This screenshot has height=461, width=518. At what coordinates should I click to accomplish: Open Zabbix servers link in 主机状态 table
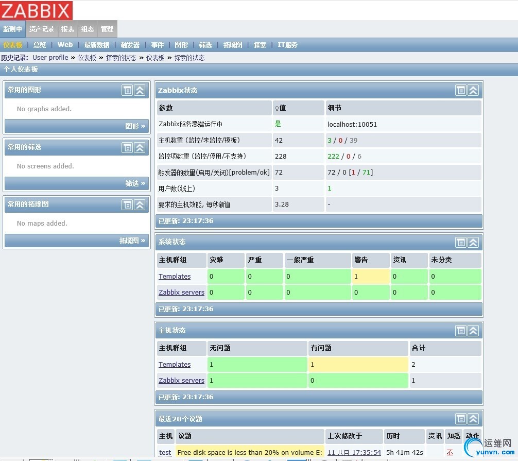coord(181,380)
